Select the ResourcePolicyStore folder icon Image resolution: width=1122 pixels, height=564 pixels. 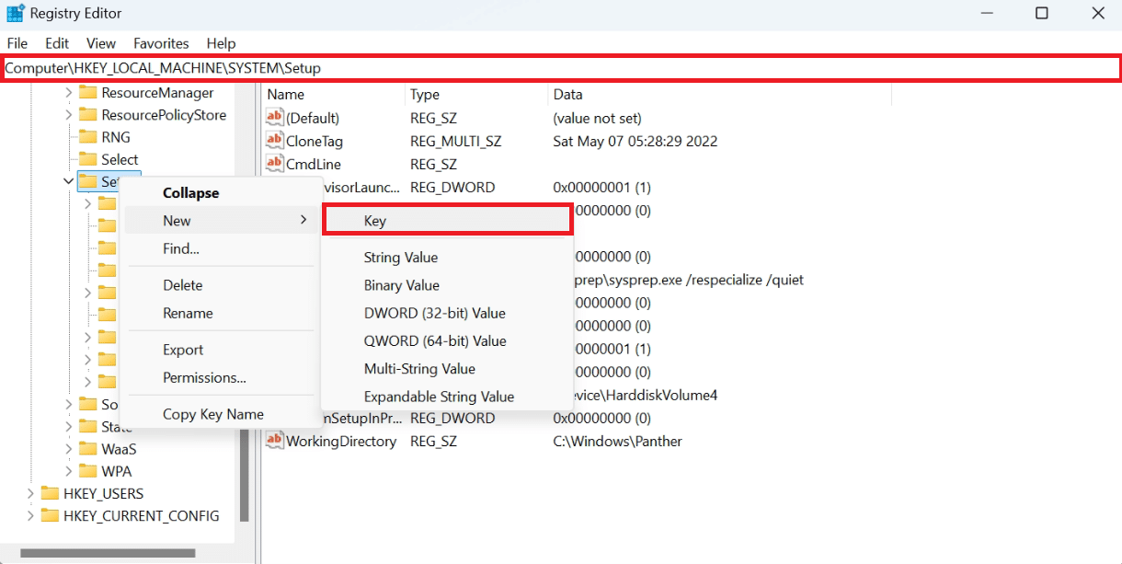(87, 115)
